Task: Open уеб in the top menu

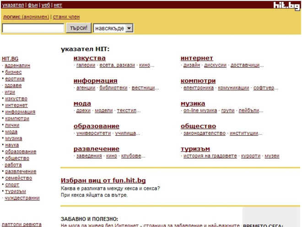Action: pos(46,5)
